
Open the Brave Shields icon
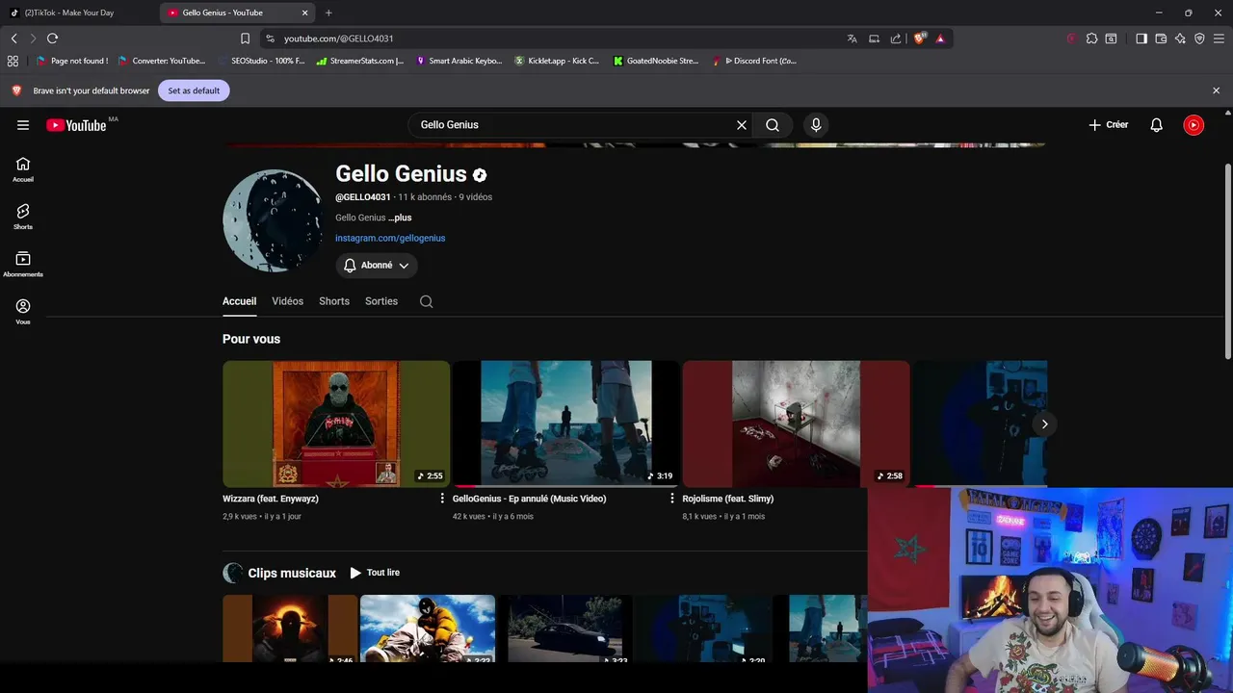click(x=920, y=38)
